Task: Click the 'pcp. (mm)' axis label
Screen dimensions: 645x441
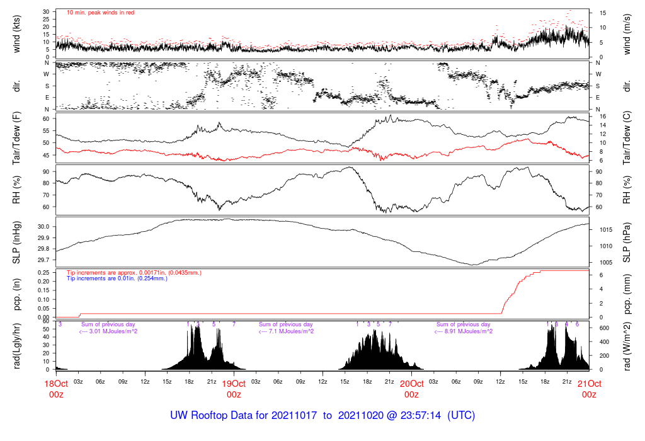Action: [627, 295]
